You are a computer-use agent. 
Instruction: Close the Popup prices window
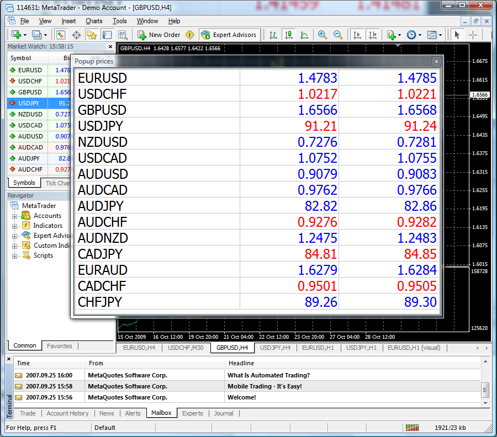click(x=436, y=61)
